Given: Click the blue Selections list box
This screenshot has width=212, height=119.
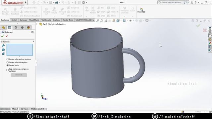Looking at the screenshot, I should point(20,50).
